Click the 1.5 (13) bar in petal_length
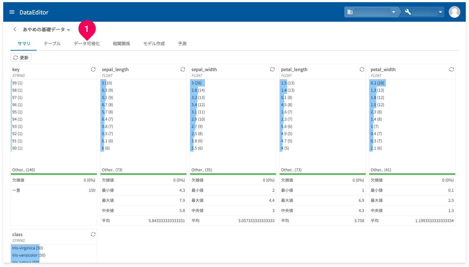The height and width of the screenshot is (267, 469). pyautogui.click(x=322, y=83)
